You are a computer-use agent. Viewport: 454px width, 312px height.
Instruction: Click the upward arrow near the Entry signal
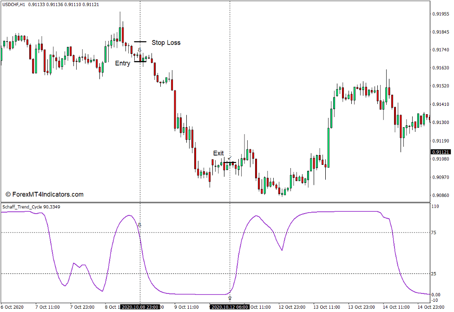coord(140,49)
